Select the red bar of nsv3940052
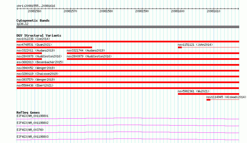Screen dimensions: 247x143 point(128,71)
